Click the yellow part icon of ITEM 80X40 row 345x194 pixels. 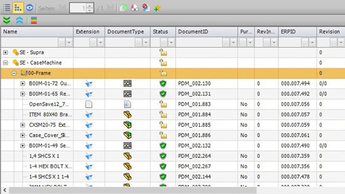pos(127,114)
